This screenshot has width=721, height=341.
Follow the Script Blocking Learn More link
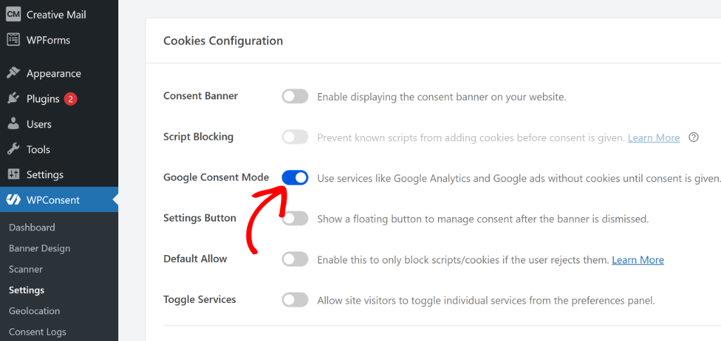click(653, 138)
